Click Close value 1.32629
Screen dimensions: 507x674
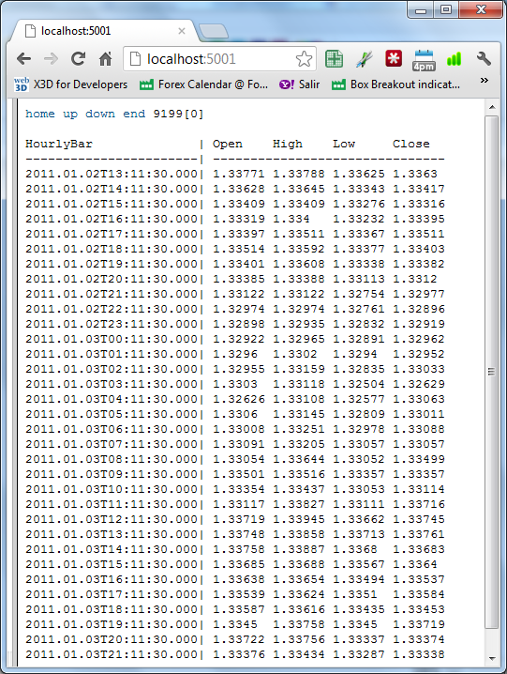tap(419, 384)
